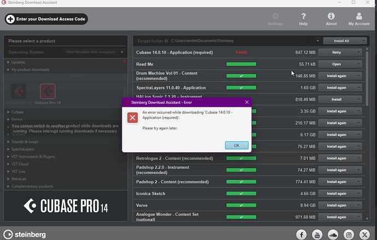Click Install again for Iconica Sketch

point(337,194)
